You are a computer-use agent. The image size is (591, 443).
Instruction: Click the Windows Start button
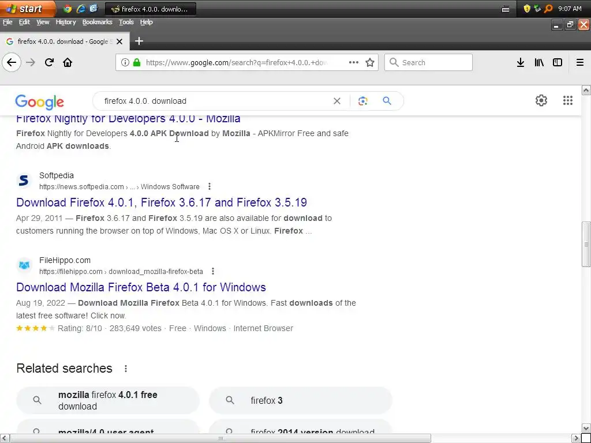pyautogui.click(x=27, y=9)
